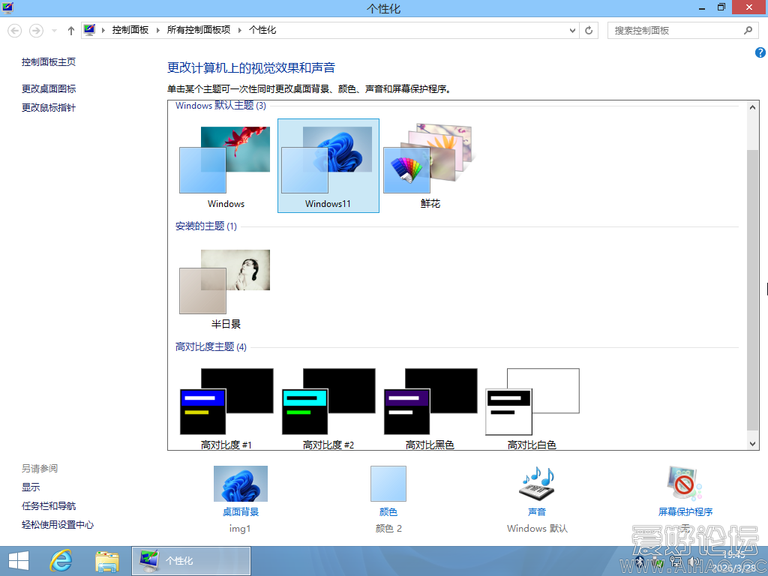Select the 高对比度 #2 theme
768x576 pixels.
pyautogui.click(x=328, y=408)
